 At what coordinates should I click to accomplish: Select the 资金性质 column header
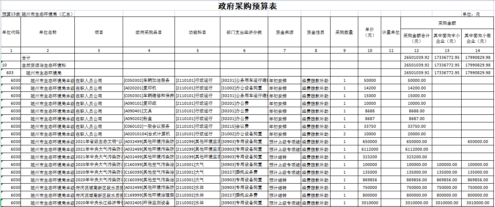click(x=316, y=32)
